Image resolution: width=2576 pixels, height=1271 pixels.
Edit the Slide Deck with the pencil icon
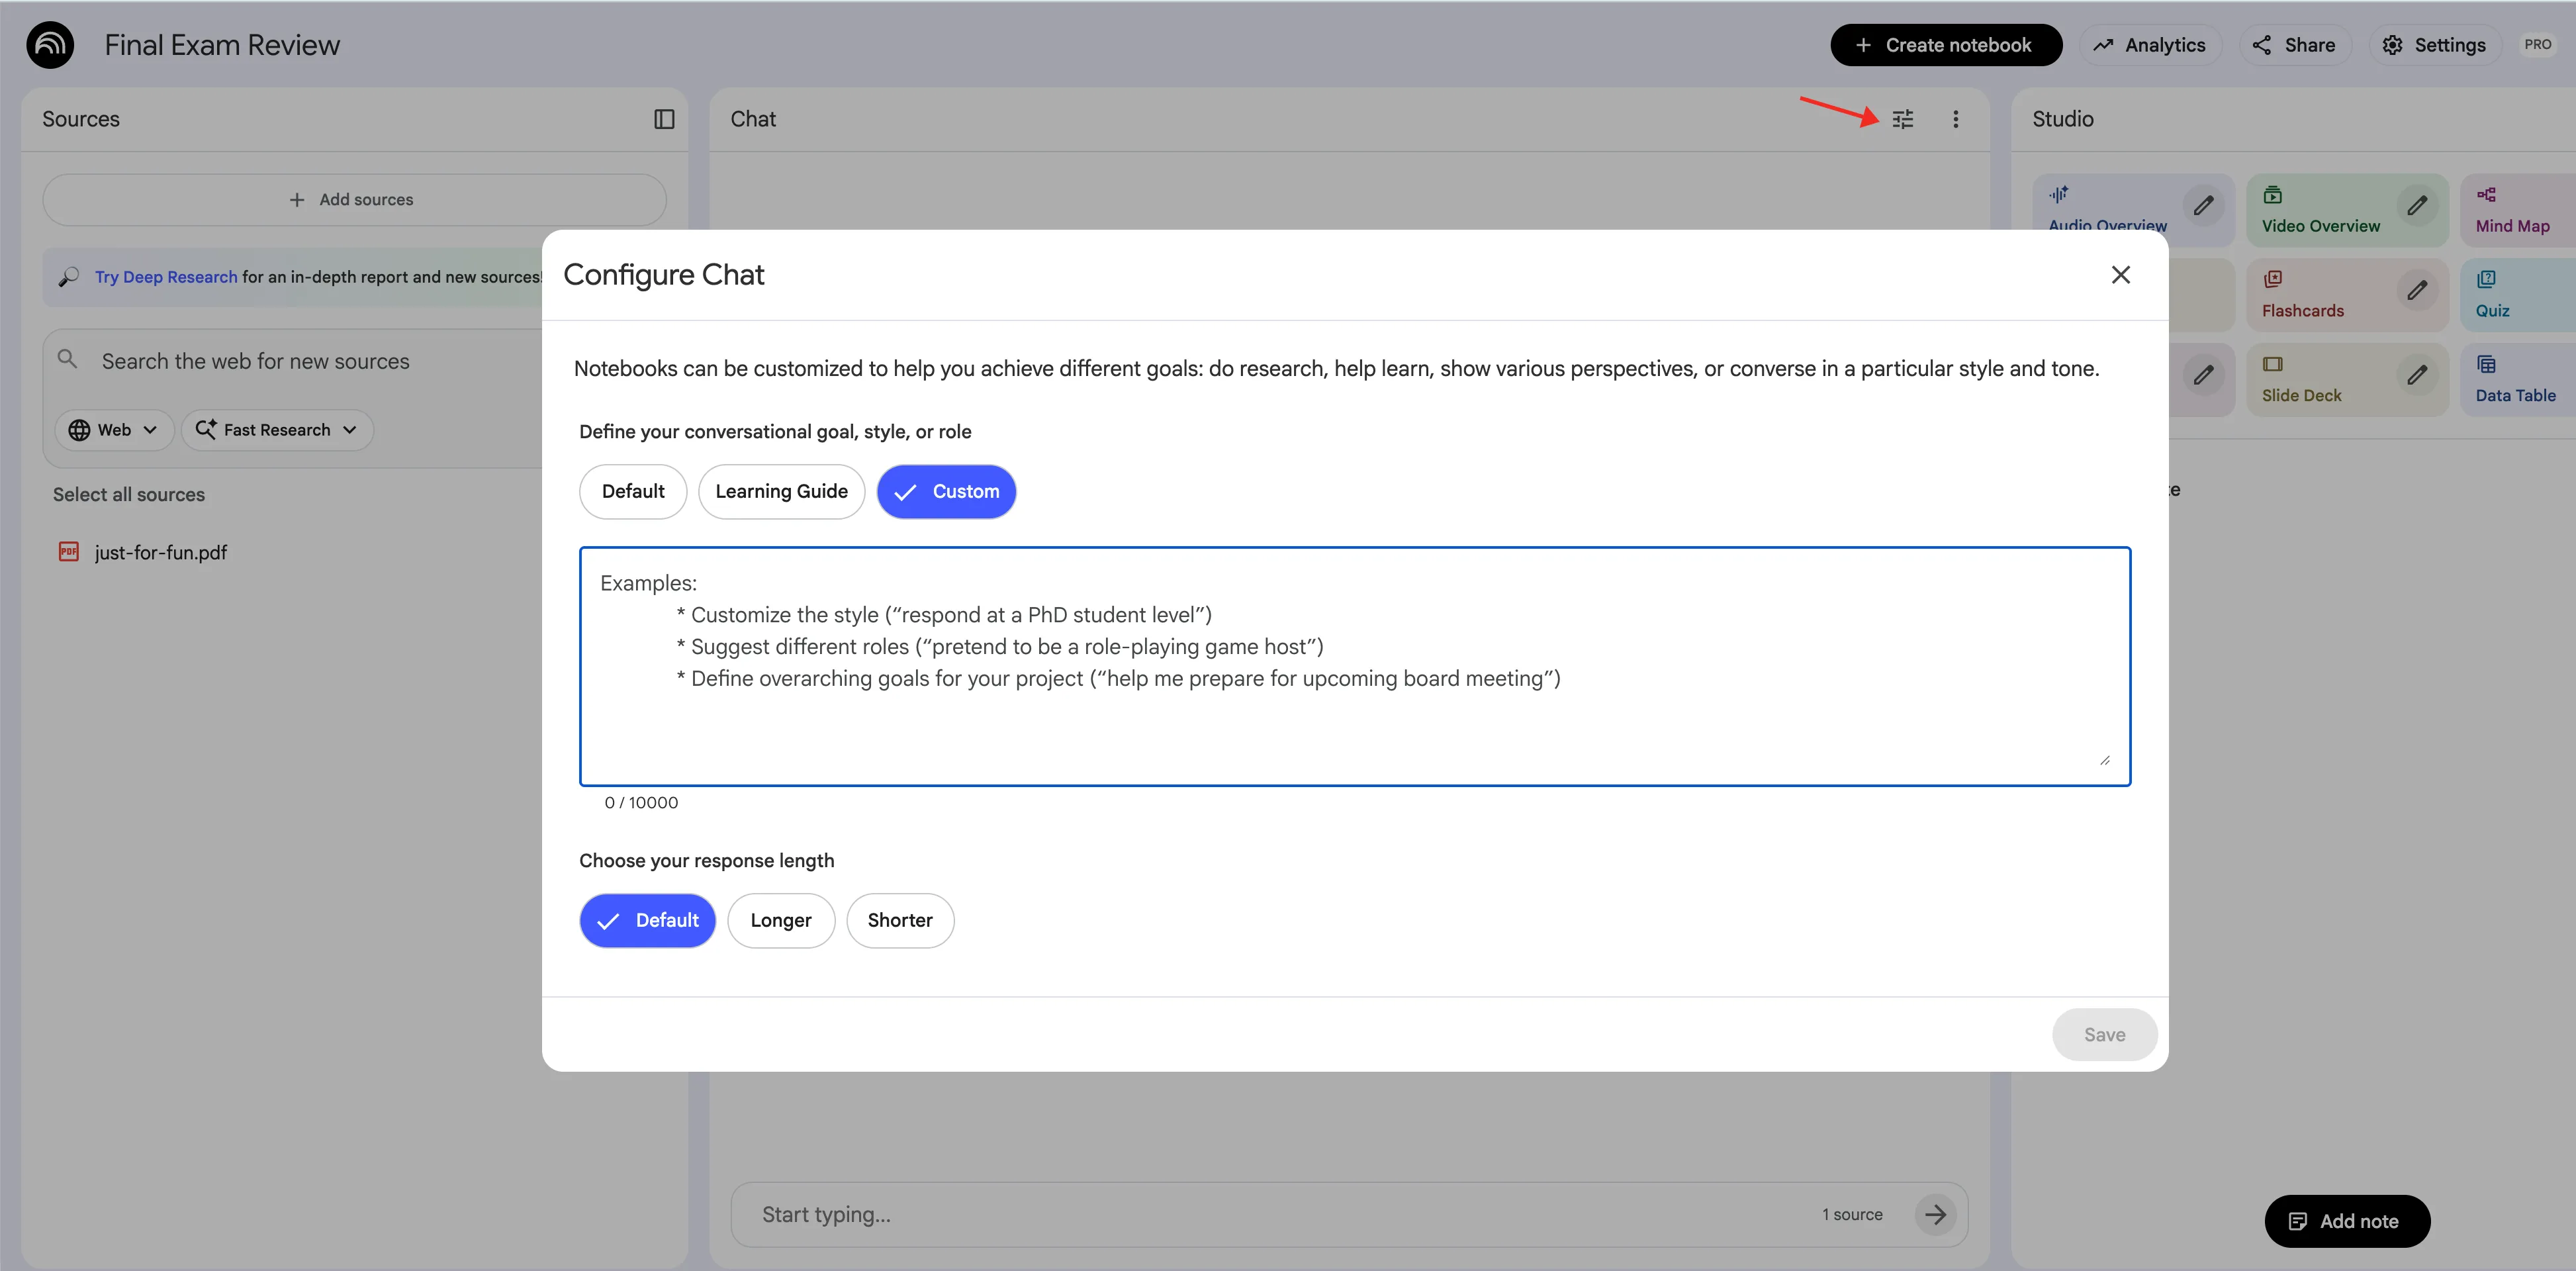pyautogui.click(x=2418, y=376)
